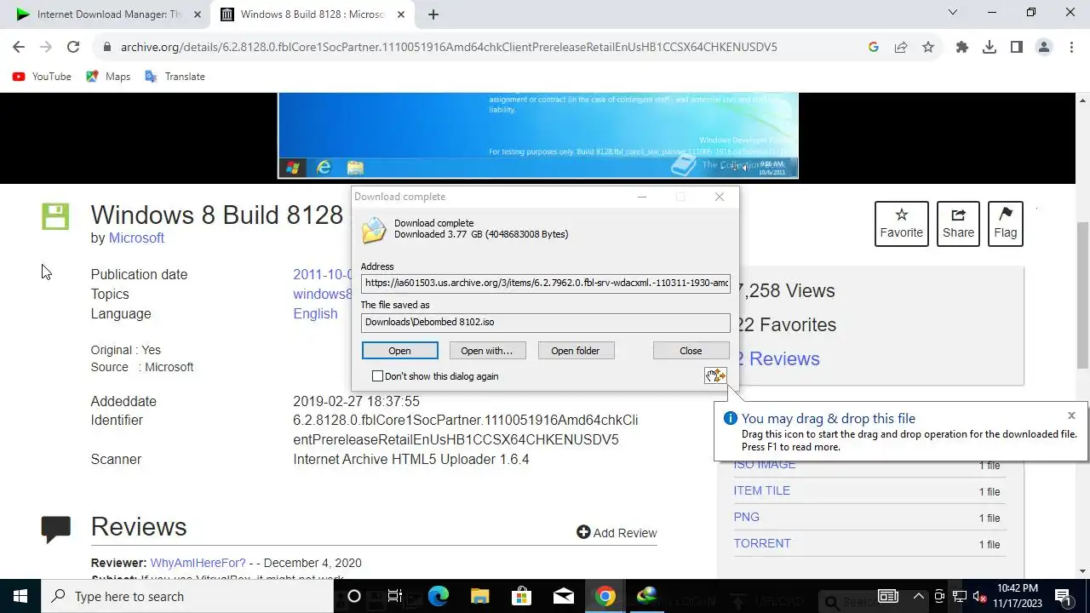Screen dimensions: 1090x613
Task: Open the Microsoft author link
Action: coord(136,238)
